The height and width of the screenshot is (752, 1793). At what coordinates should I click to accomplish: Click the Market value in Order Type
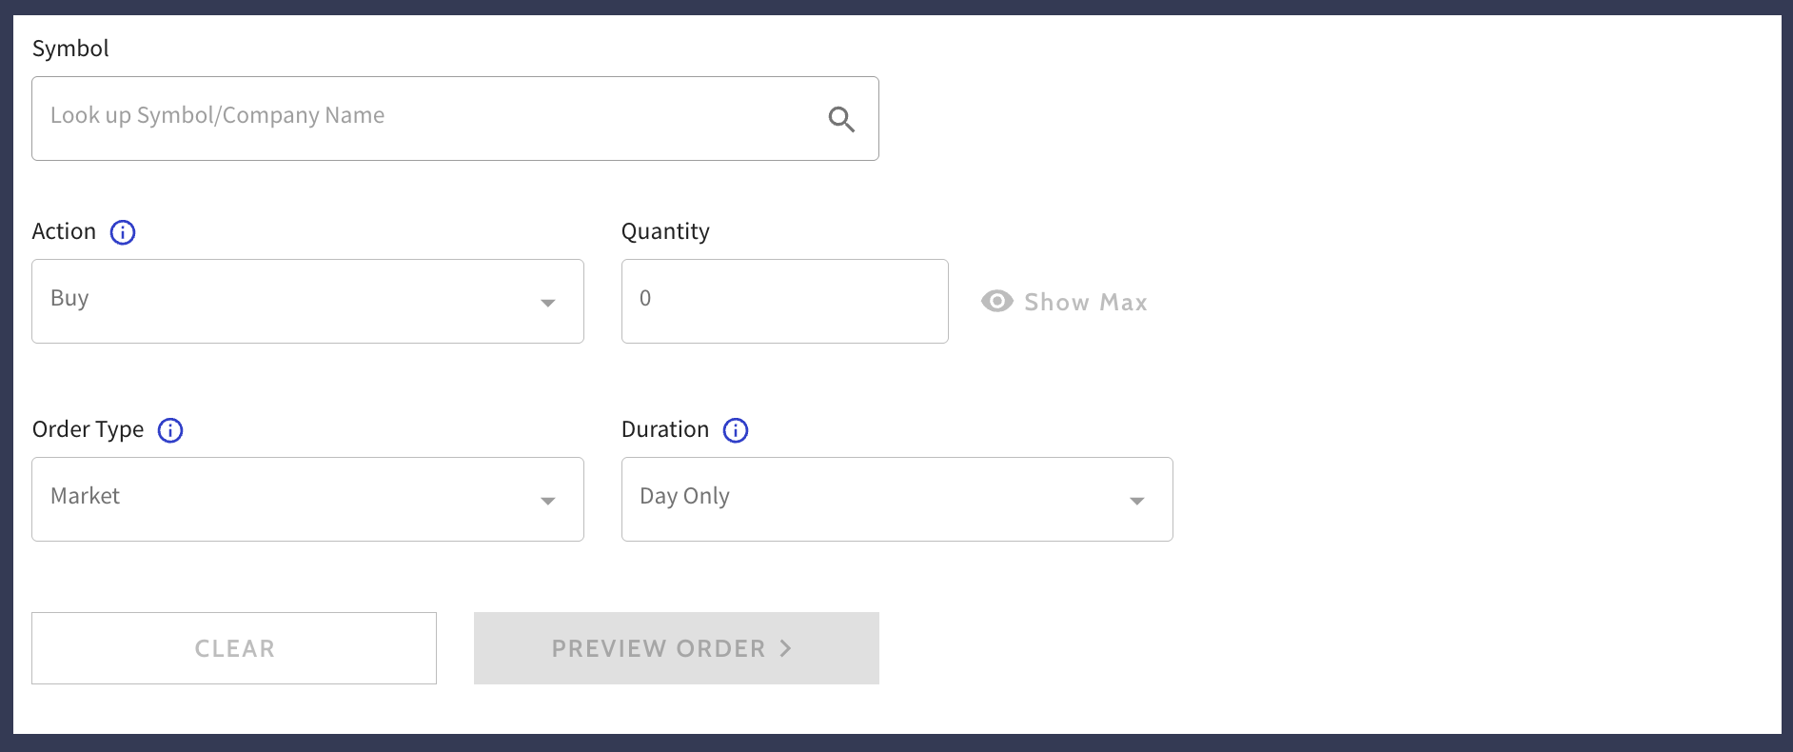86,497
